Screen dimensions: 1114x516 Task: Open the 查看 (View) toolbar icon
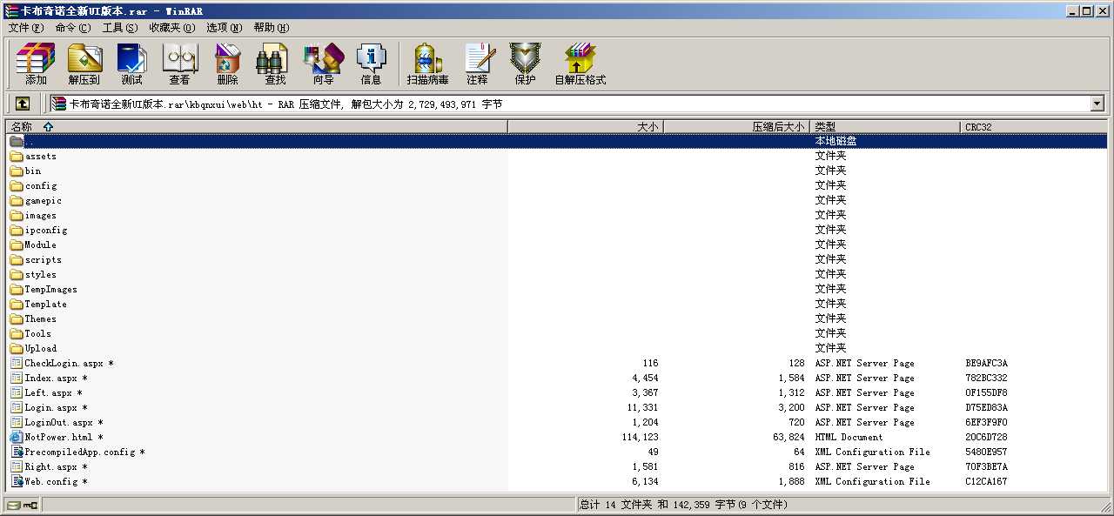pyautogui.click(x=179, y=64)
